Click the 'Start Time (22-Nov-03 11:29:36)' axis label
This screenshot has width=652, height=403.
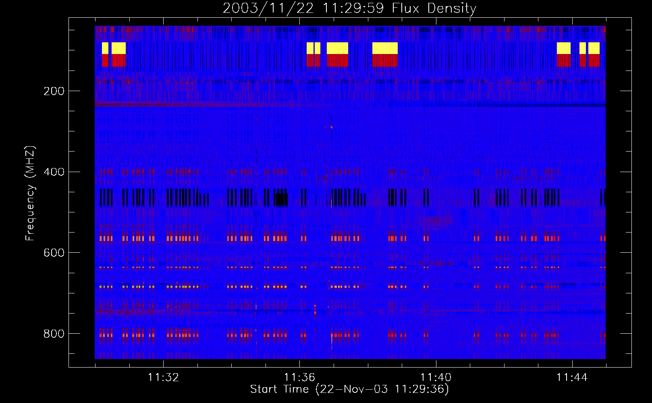point(349,389)
